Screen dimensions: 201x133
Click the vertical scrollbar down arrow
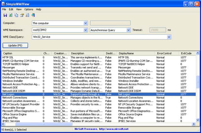click(x=198, y=120)
